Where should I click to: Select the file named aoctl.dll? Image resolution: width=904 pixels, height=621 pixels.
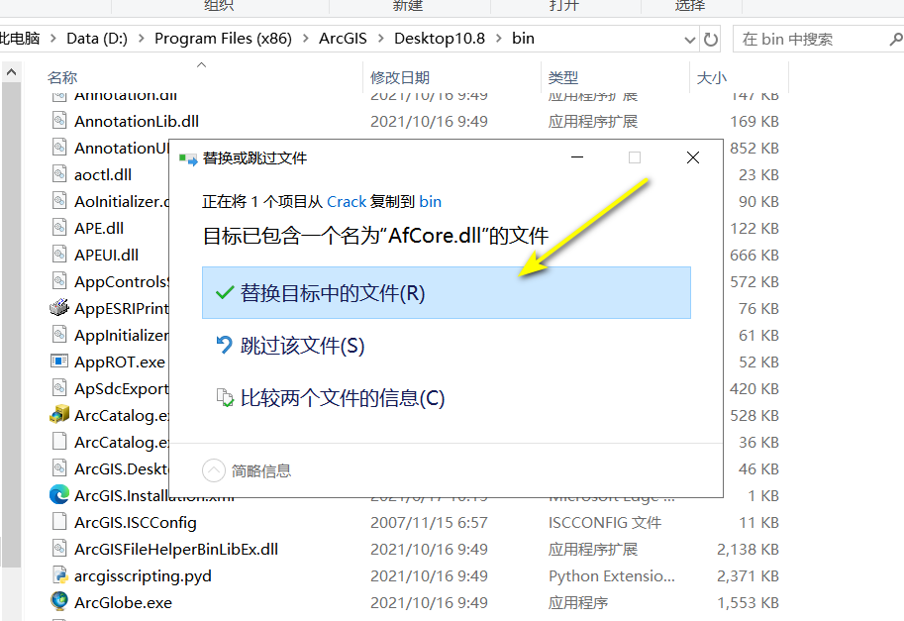(103, 174)
